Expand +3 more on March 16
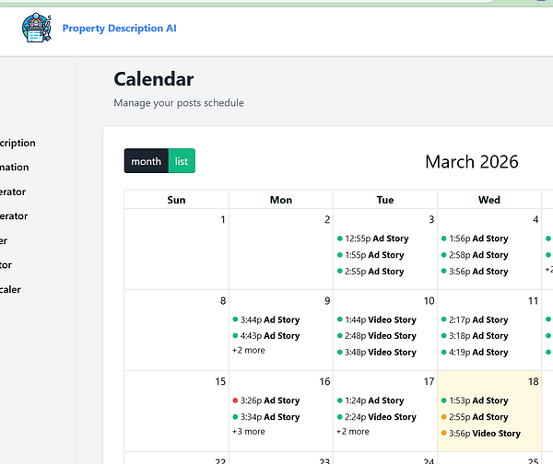 tap(249, 431)
